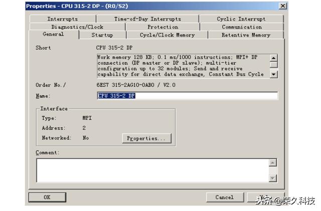Image resolution: width=321 pixels, height=211 pixels.
Task: Click the short designation CPU 315-2 DP
Action: click(x=114, y=48)
